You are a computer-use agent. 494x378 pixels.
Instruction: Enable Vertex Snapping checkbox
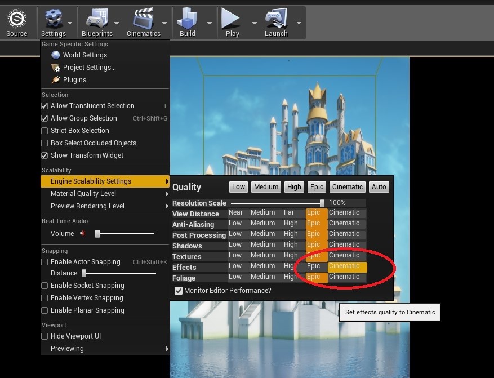pos(44,298)
